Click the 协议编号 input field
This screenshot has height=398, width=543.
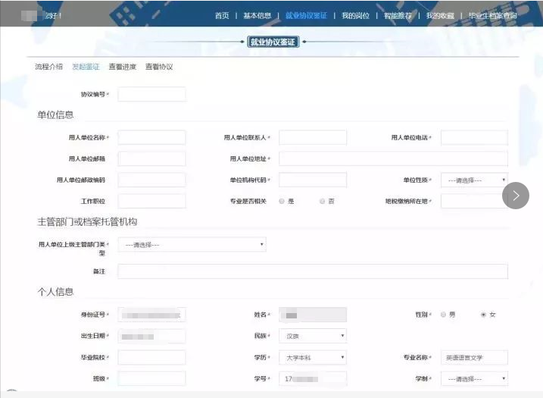coord(151,94)
